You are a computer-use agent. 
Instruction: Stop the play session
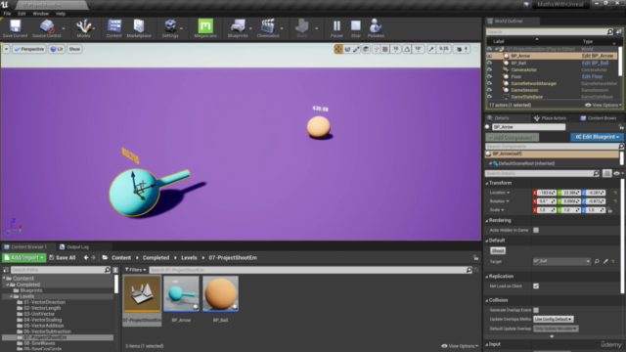coord(356,28)
